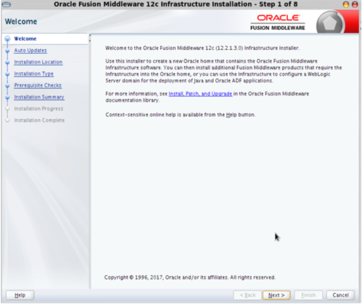Open the window menu icon in title bar
Image resolution: width=363 pixels, height=305 pixels.
(x=6, y=4)
